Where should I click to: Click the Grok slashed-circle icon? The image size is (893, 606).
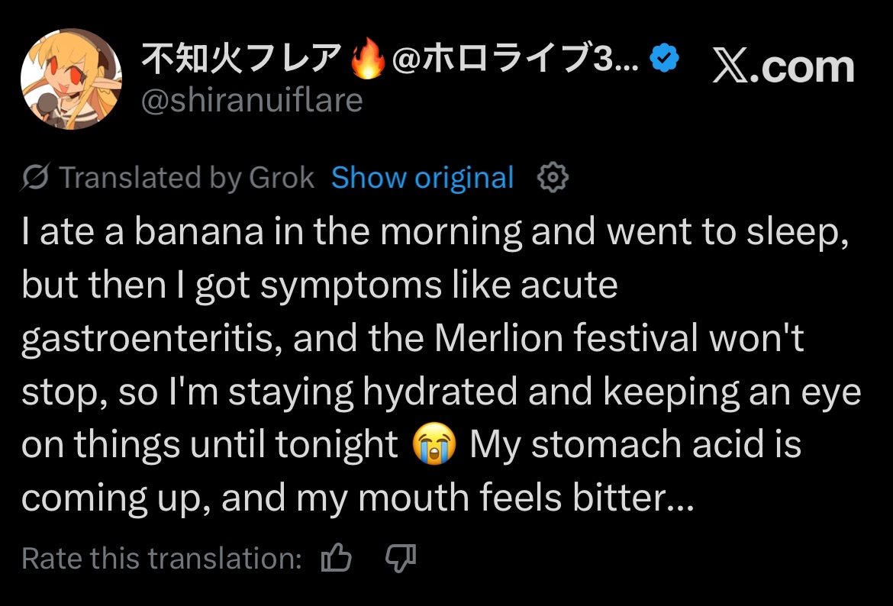click(37, 178)
